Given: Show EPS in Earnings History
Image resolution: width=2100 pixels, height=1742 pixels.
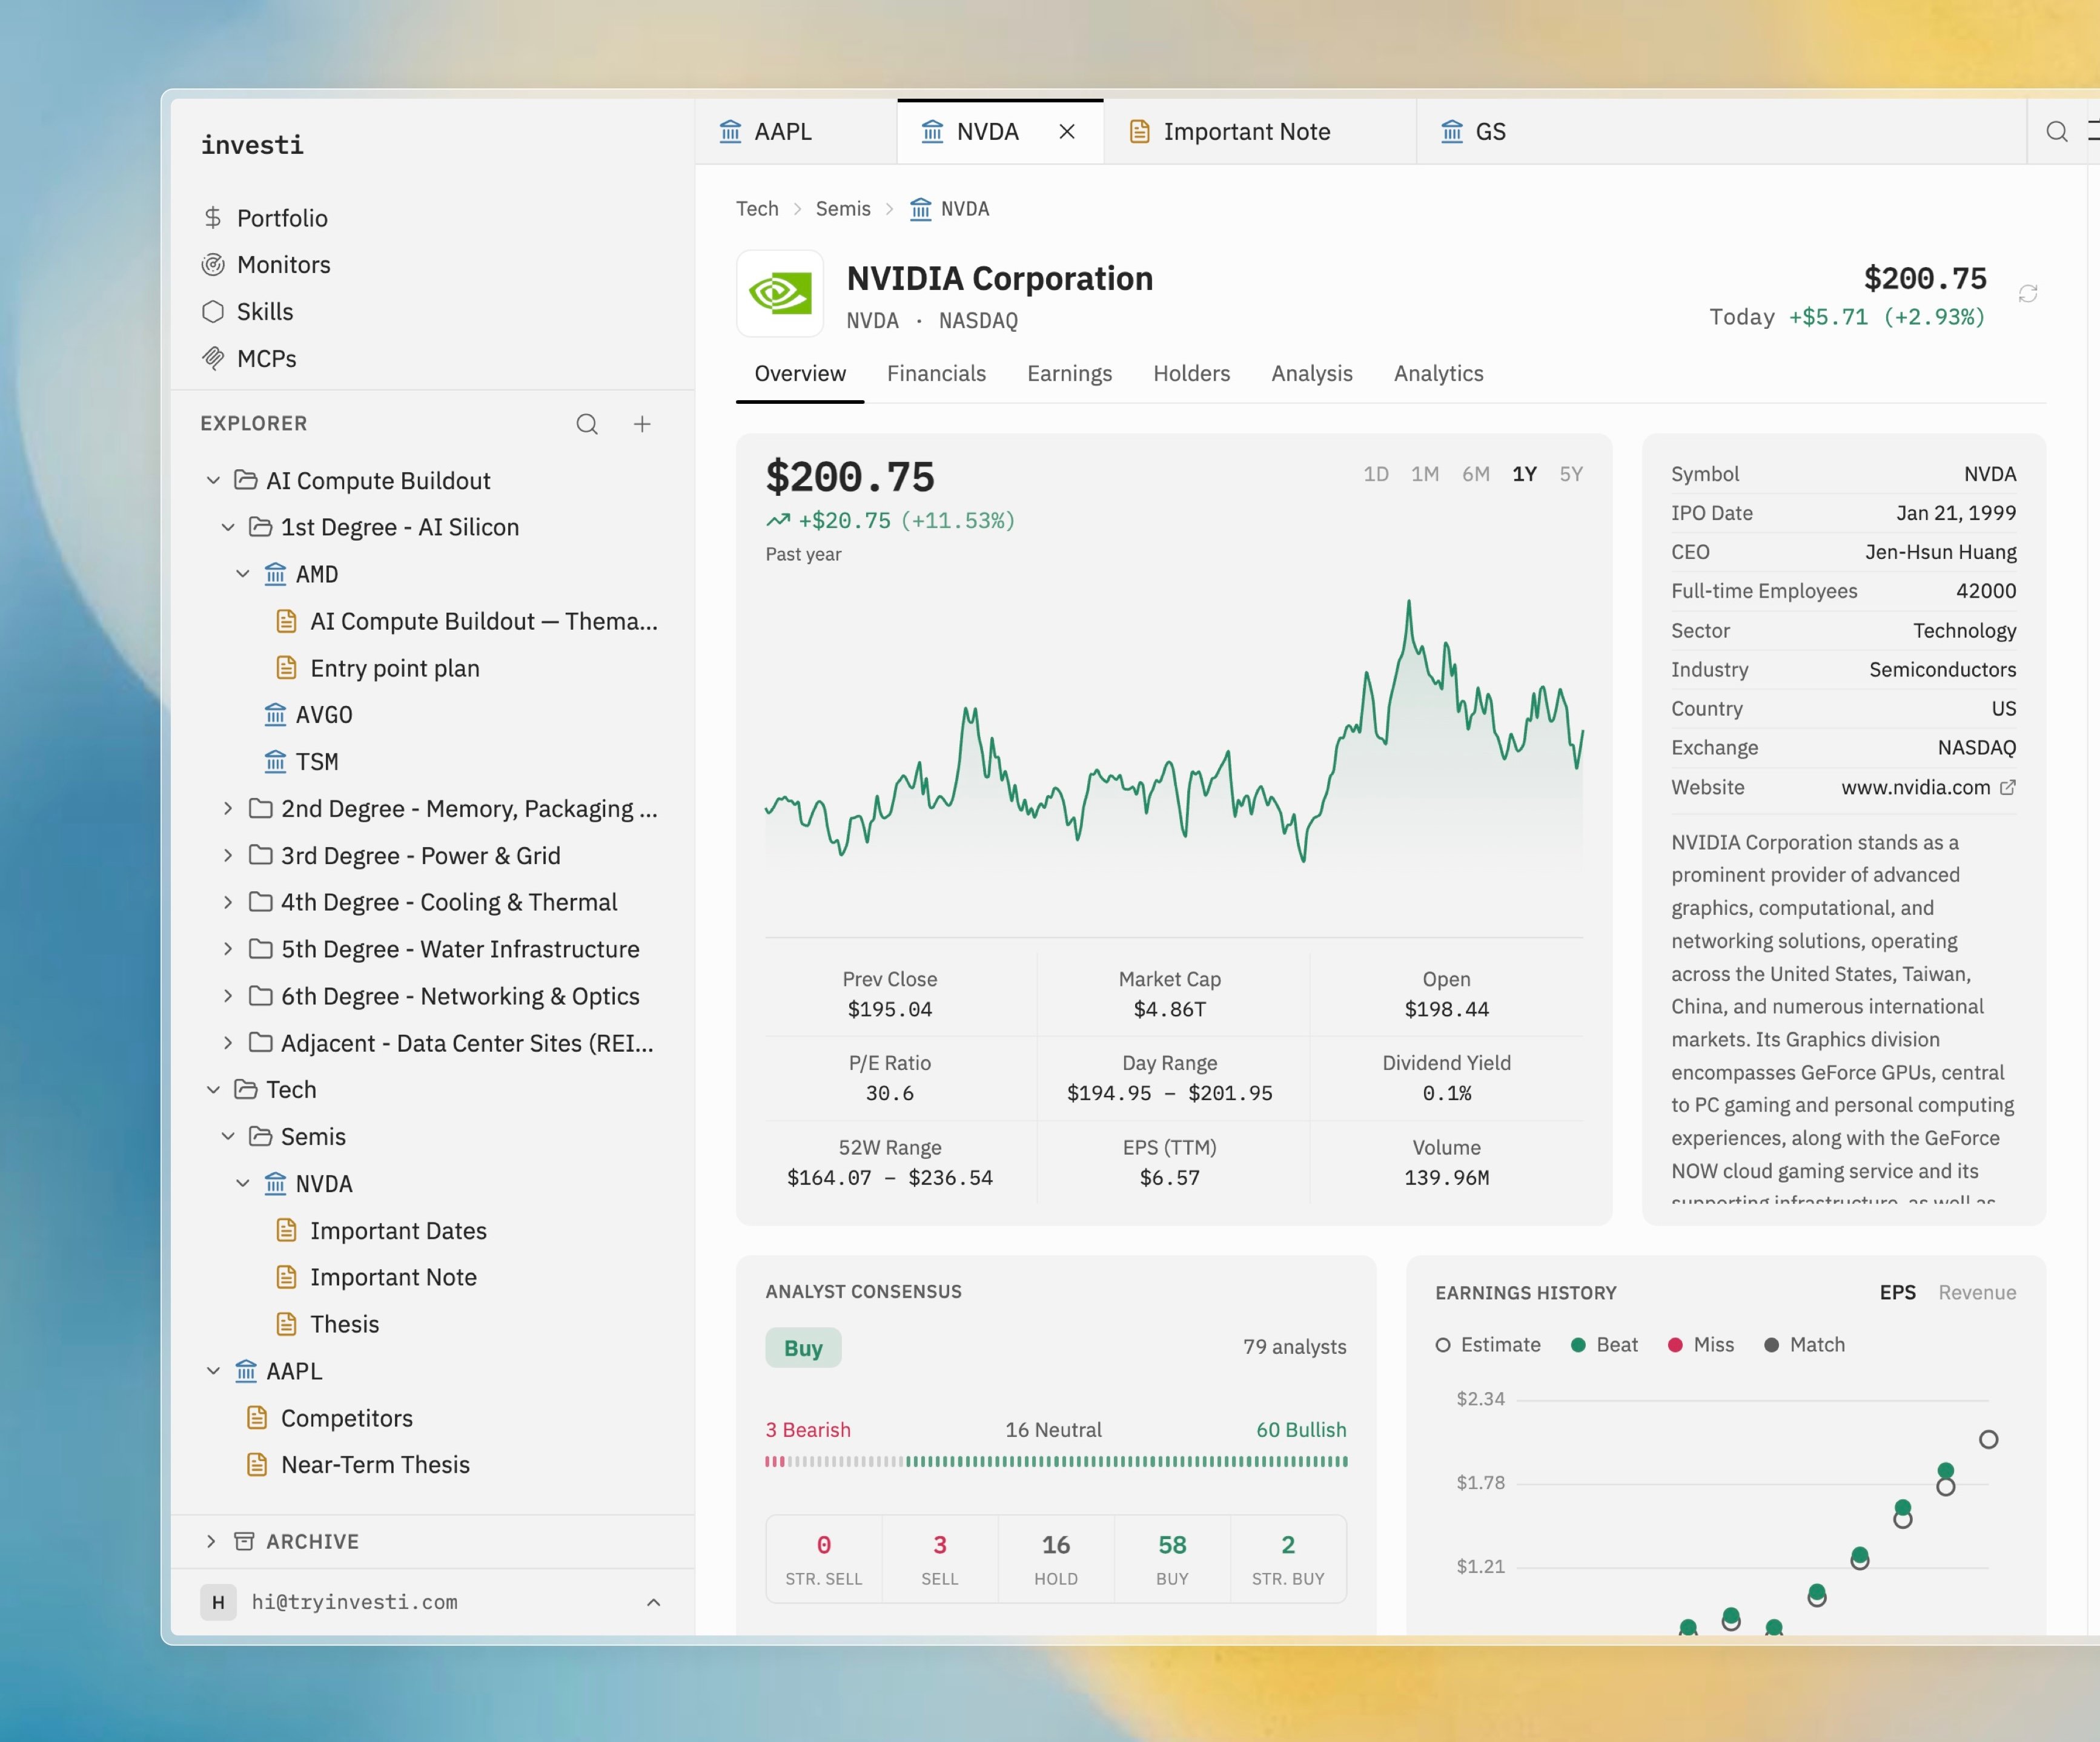Looking at the screenshot, I should pyautogui.click(x=1897, y=1292).
